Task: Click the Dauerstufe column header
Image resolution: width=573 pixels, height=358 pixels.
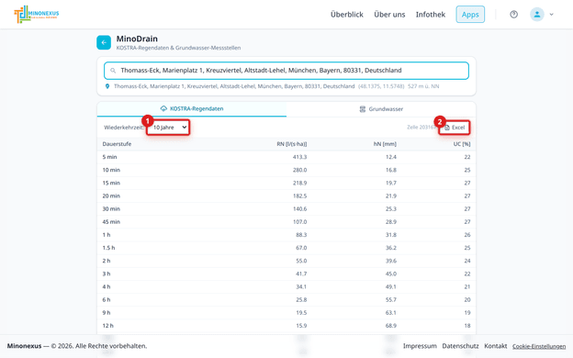Action: pos(117,144)
